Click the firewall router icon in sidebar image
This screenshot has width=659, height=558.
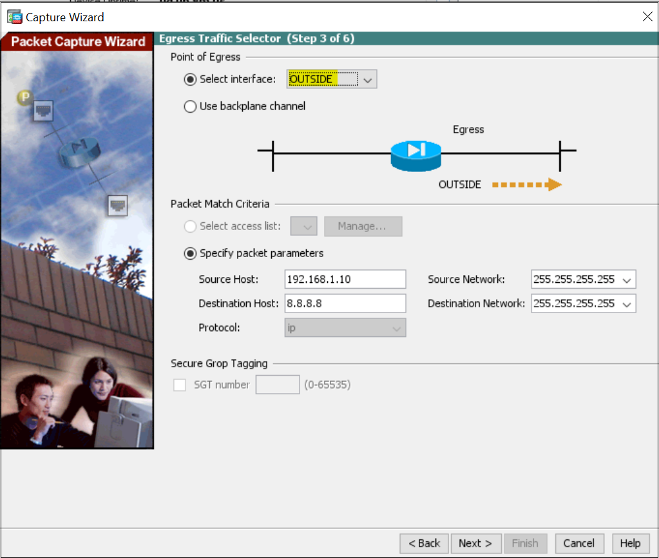[79, 152]
